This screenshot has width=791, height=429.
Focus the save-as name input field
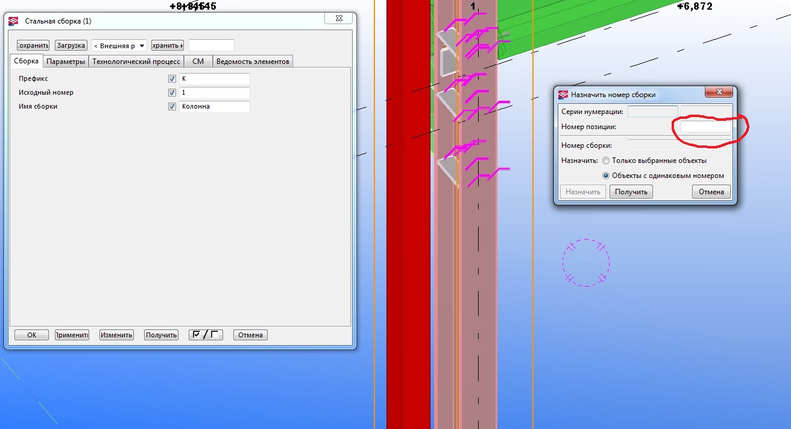212,45
